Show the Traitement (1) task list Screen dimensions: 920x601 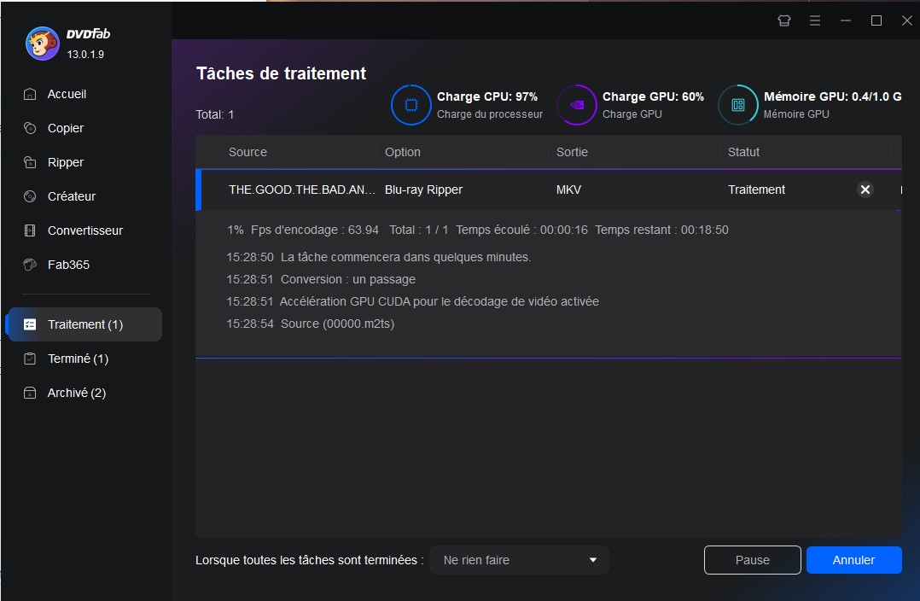tap(84, 324)
